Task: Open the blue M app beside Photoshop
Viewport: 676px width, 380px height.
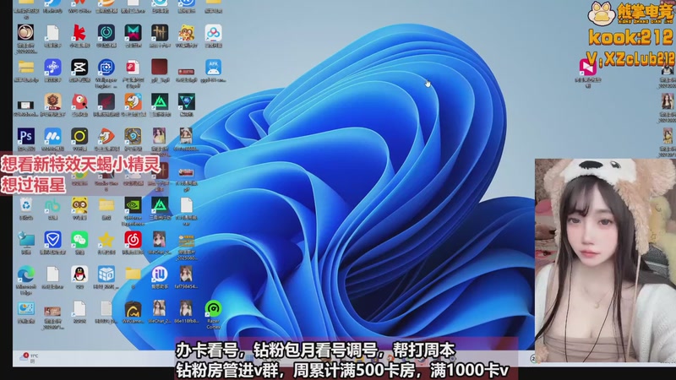Action: pos(52,137)
